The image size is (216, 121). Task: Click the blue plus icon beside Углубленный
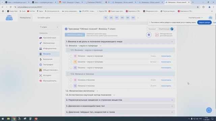coord(172,29)
